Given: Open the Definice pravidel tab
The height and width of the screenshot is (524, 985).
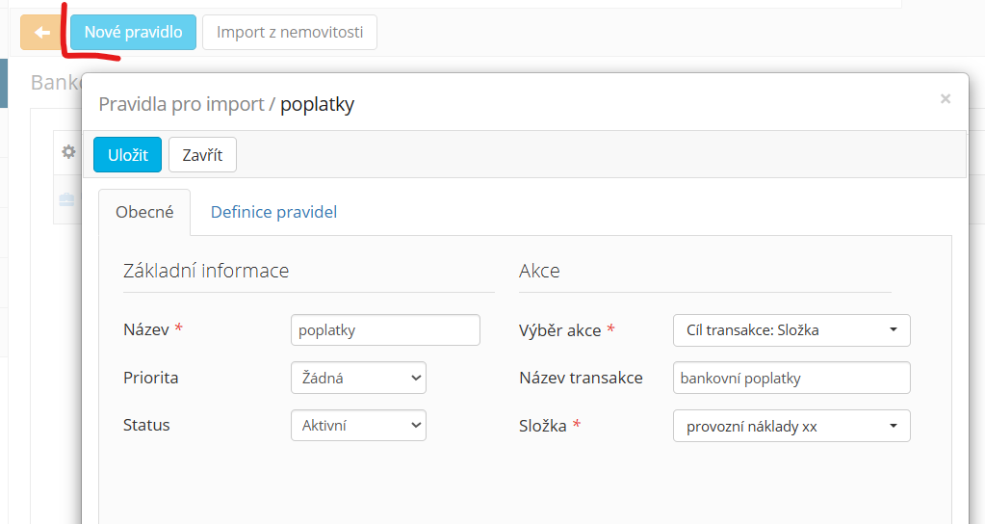Looking at the screenshot, I should [x=273, y=212].
